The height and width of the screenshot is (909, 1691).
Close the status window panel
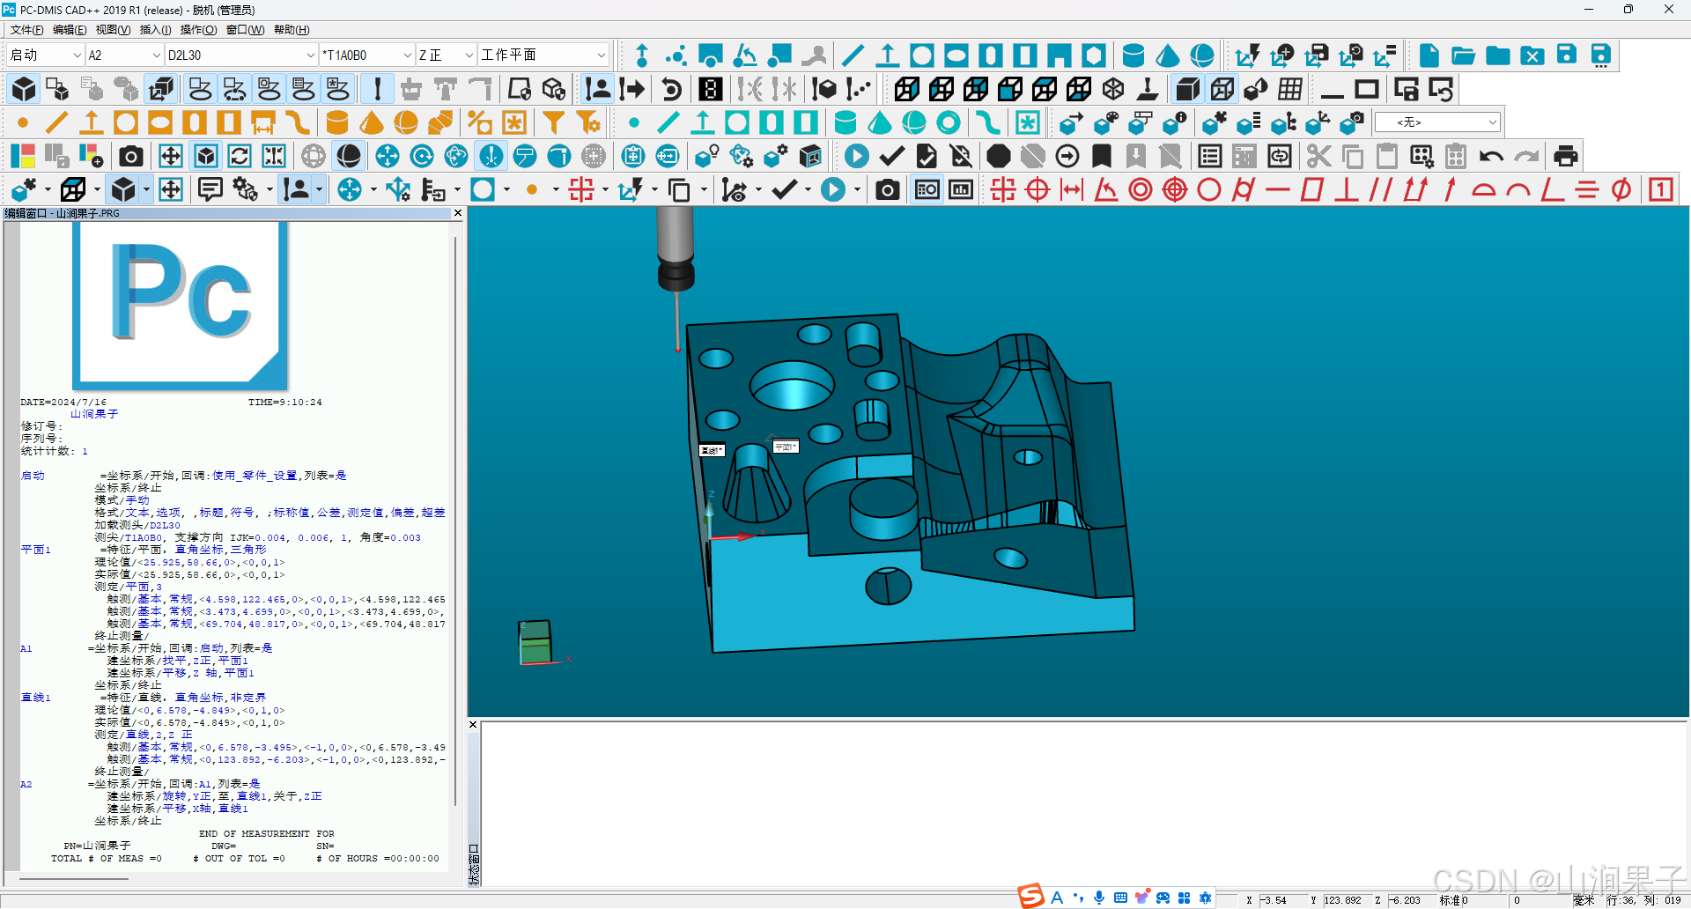473,725
